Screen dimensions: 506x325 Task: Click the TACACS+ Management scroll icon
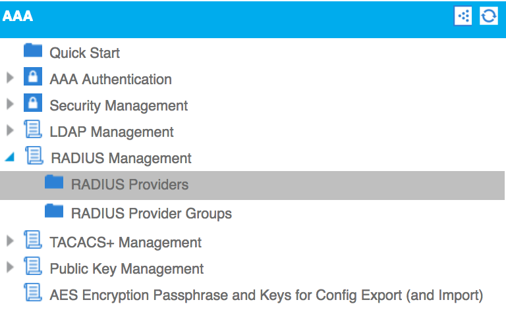point(33,239)
